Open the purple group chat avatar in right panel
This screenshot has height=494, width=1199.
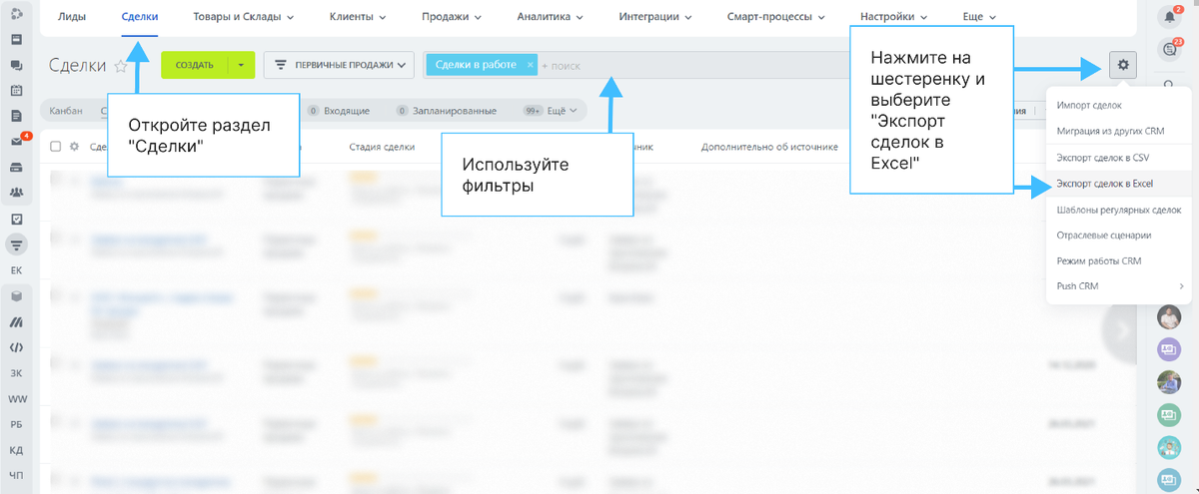1169,349
